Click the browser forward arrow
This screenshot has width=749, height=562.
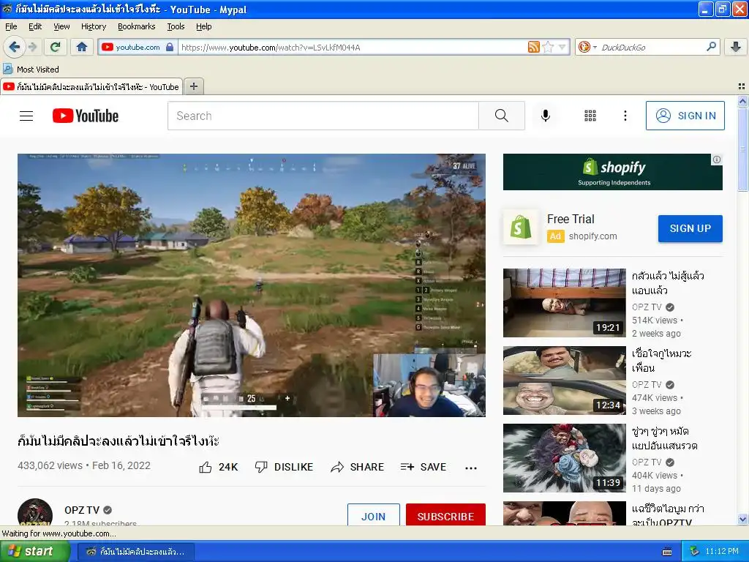pyautogui.click(x=32, y=47)
